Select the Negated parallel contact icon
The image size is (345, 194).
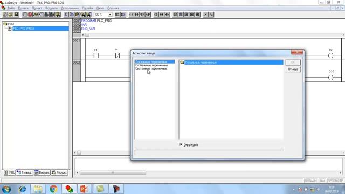[148, 15]
